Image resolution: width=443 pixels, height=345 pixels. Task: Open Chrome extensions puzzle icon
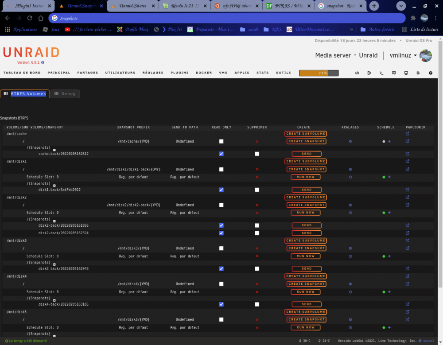[x=413, y=18]
